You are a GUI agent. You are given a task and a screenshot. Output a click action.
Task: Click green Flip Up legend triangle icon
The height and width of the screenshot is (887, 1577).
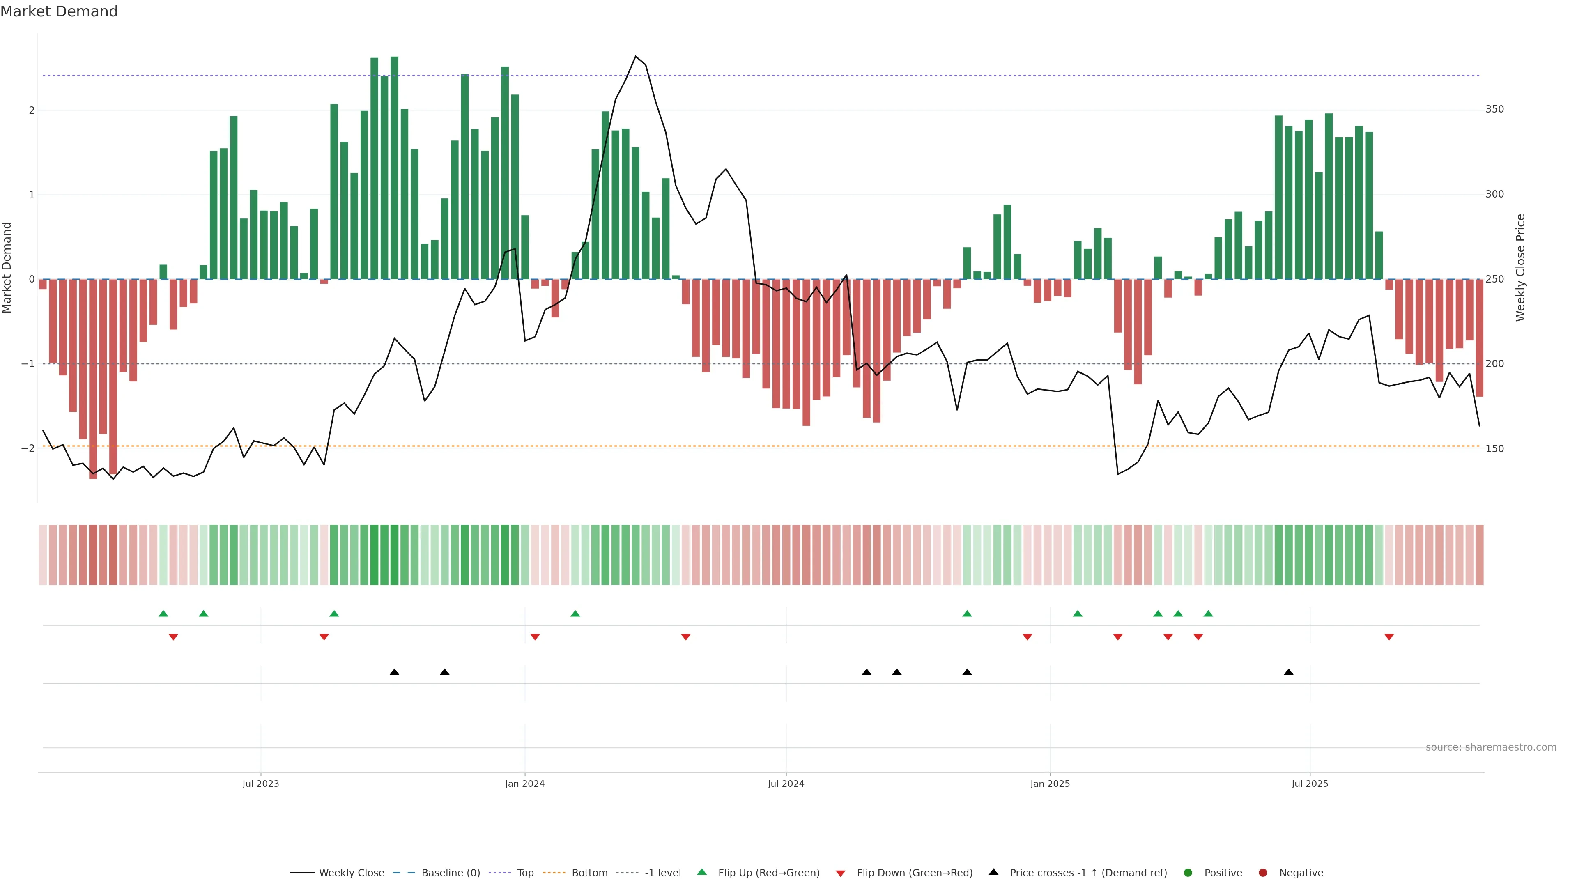coord(702,872)
